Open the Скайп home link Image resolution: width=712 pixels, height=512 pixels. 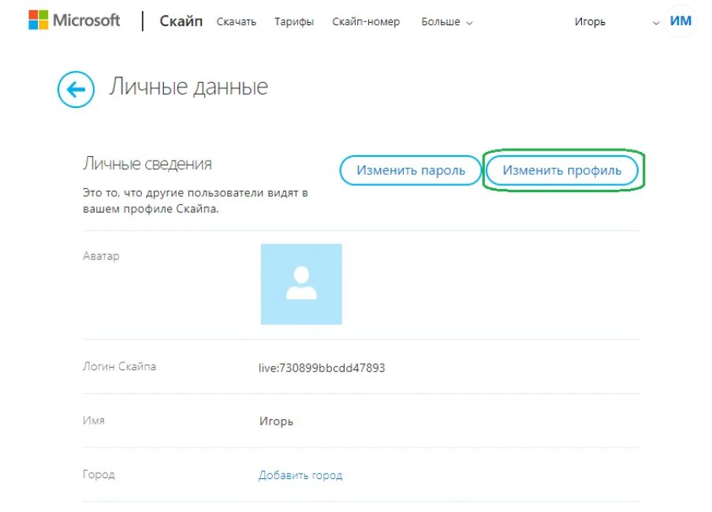click(181, 20)
